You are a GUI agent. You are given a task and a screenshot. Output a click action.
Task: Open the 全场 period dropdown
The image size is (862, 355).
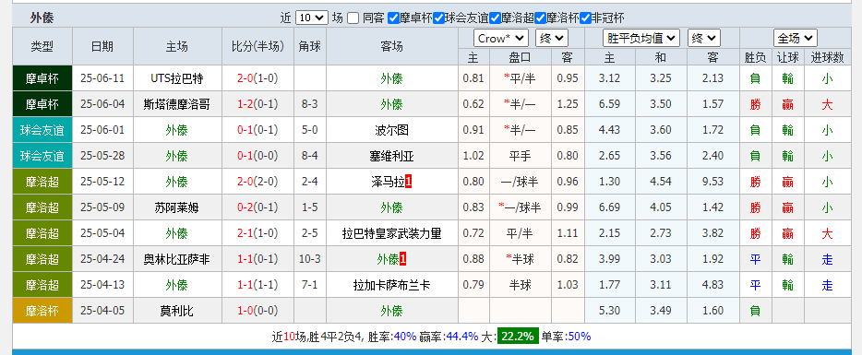[x=795, y=39]
